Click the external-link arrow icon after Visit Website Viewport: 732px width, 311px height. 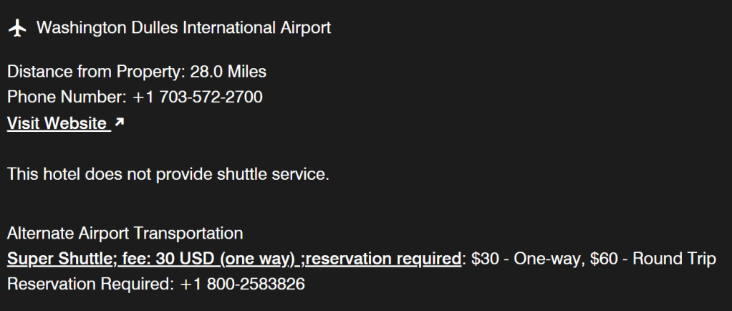point(119,123)
